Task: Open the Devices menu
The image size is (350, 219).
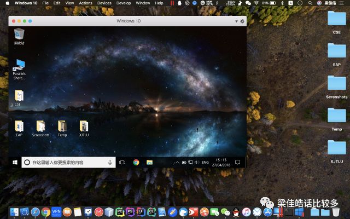Action: [104, 3]
